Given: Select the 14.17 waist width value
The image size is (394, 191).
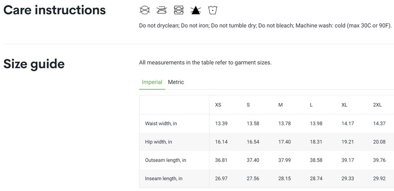Looking at the screenshot, I should click(347, 124).
